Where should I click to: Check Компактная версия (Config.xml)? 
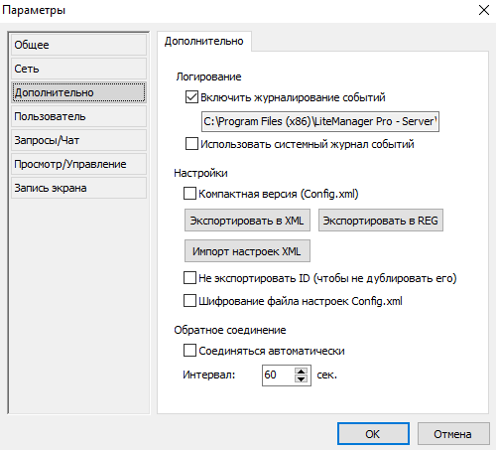[189, 194]
